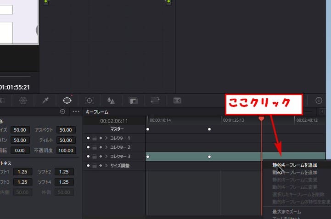Viewport: 331px width, 219px height.
Task: Click the red playhead marker in keyframe ruler
Action: click(x=261, y=118)
